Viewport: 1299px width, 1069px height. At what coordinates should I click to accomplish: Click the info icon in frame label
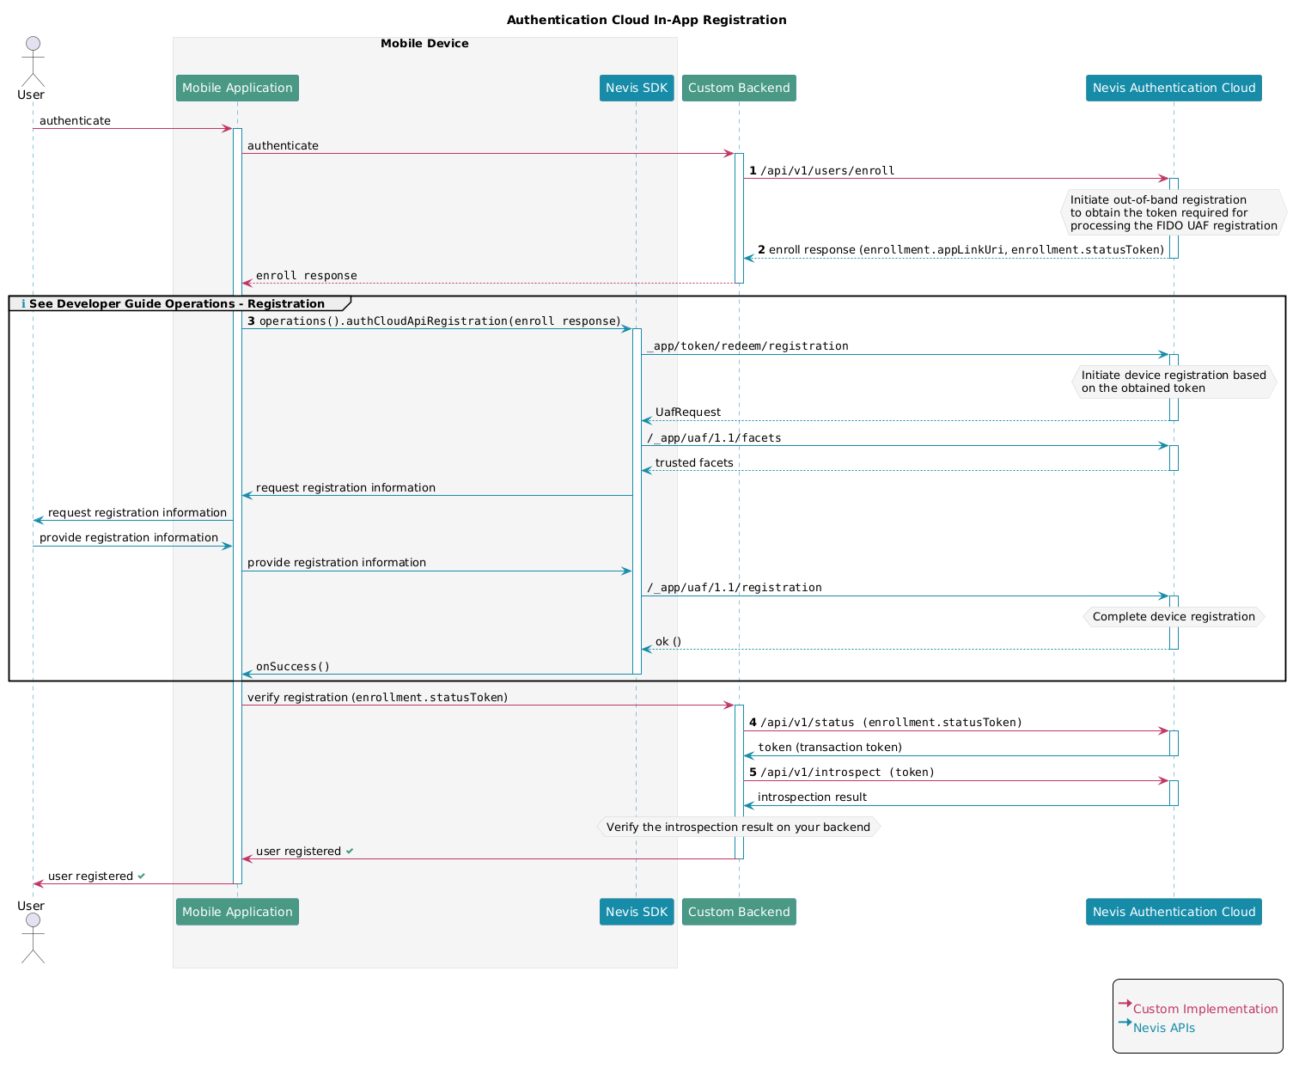pos(23,304)
